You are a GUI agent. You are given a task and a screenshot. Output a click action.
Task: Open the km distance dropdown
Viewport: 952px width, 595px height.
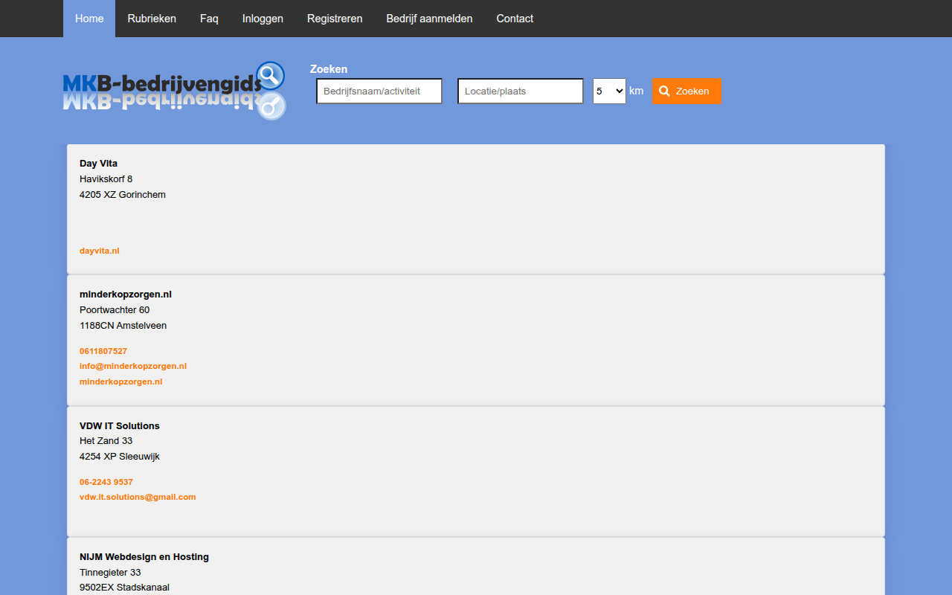(609, 91)
